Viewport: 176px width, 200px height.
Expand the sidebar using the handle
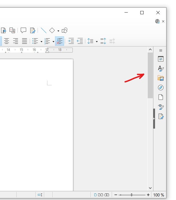pos(154,119)
